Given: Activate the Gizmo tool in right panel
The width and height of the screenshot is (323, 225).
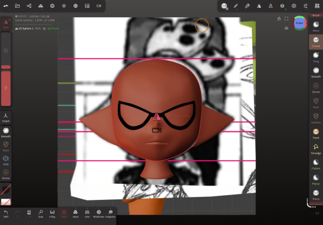Looking at the screenshot, I should click(316, 88).
